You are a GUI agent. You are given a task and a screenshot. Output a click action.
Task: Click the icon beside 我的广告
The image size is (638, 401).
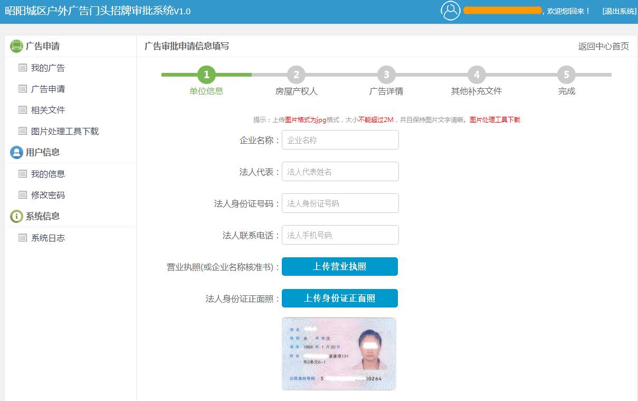pos(22,68)
